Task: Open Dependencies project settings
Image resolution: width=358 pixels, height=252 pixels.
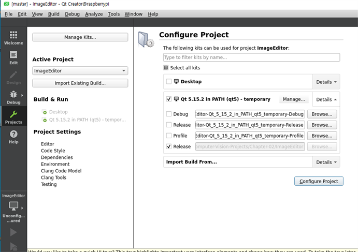Action: [57, 157]
